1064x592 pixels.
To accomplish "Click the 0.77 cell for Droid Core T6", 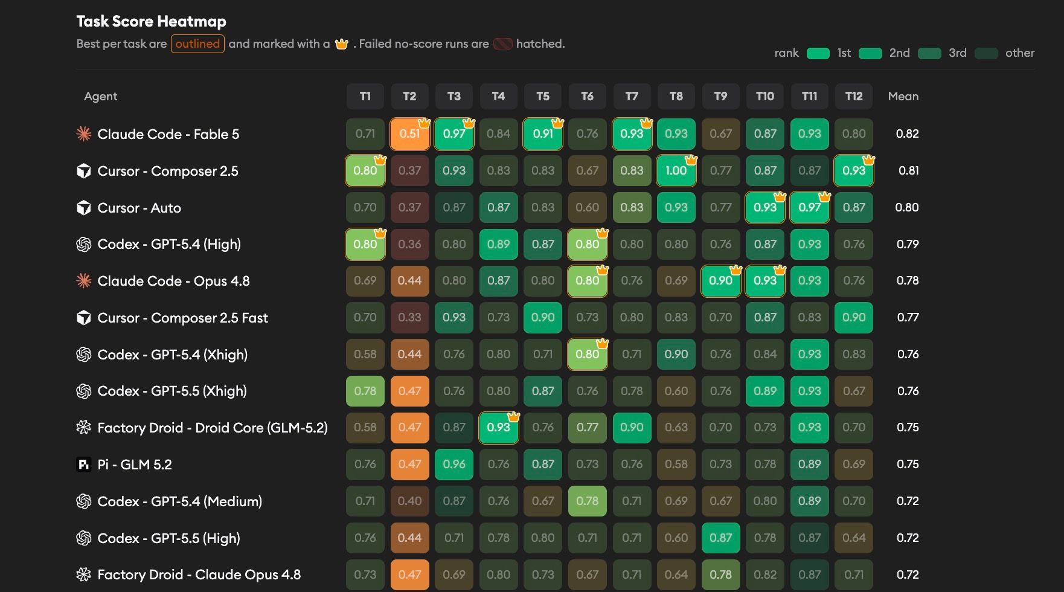I will click(x=588, y=428).
